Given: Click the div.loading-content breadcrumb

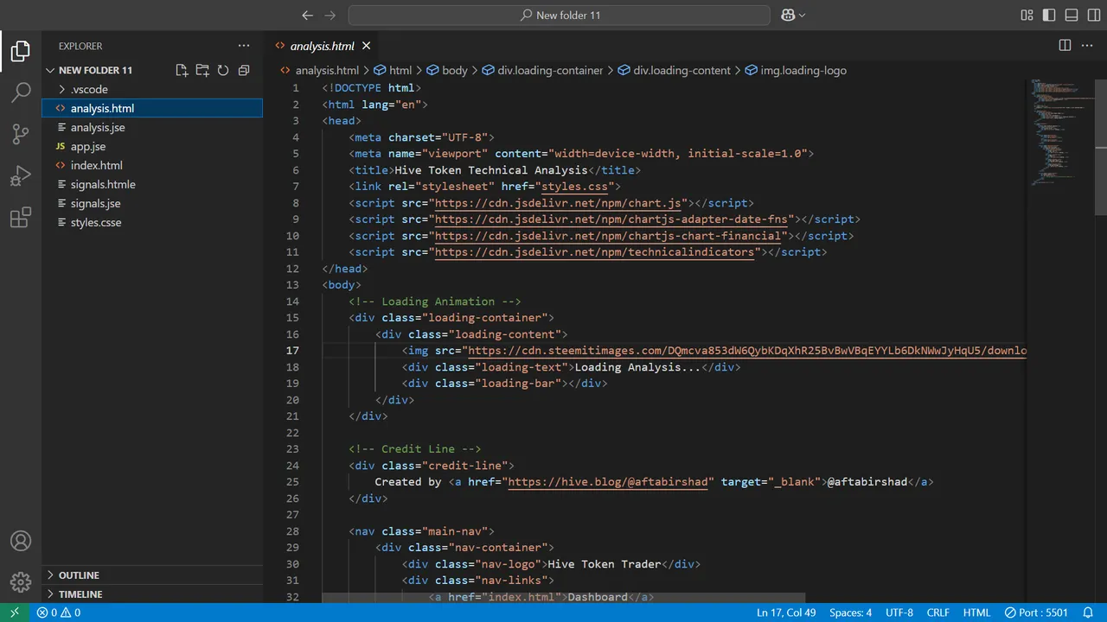Looking at the screenshot, I should pos(681,70).
